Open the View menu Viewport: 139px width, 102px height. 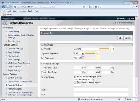tap(15, 11)
